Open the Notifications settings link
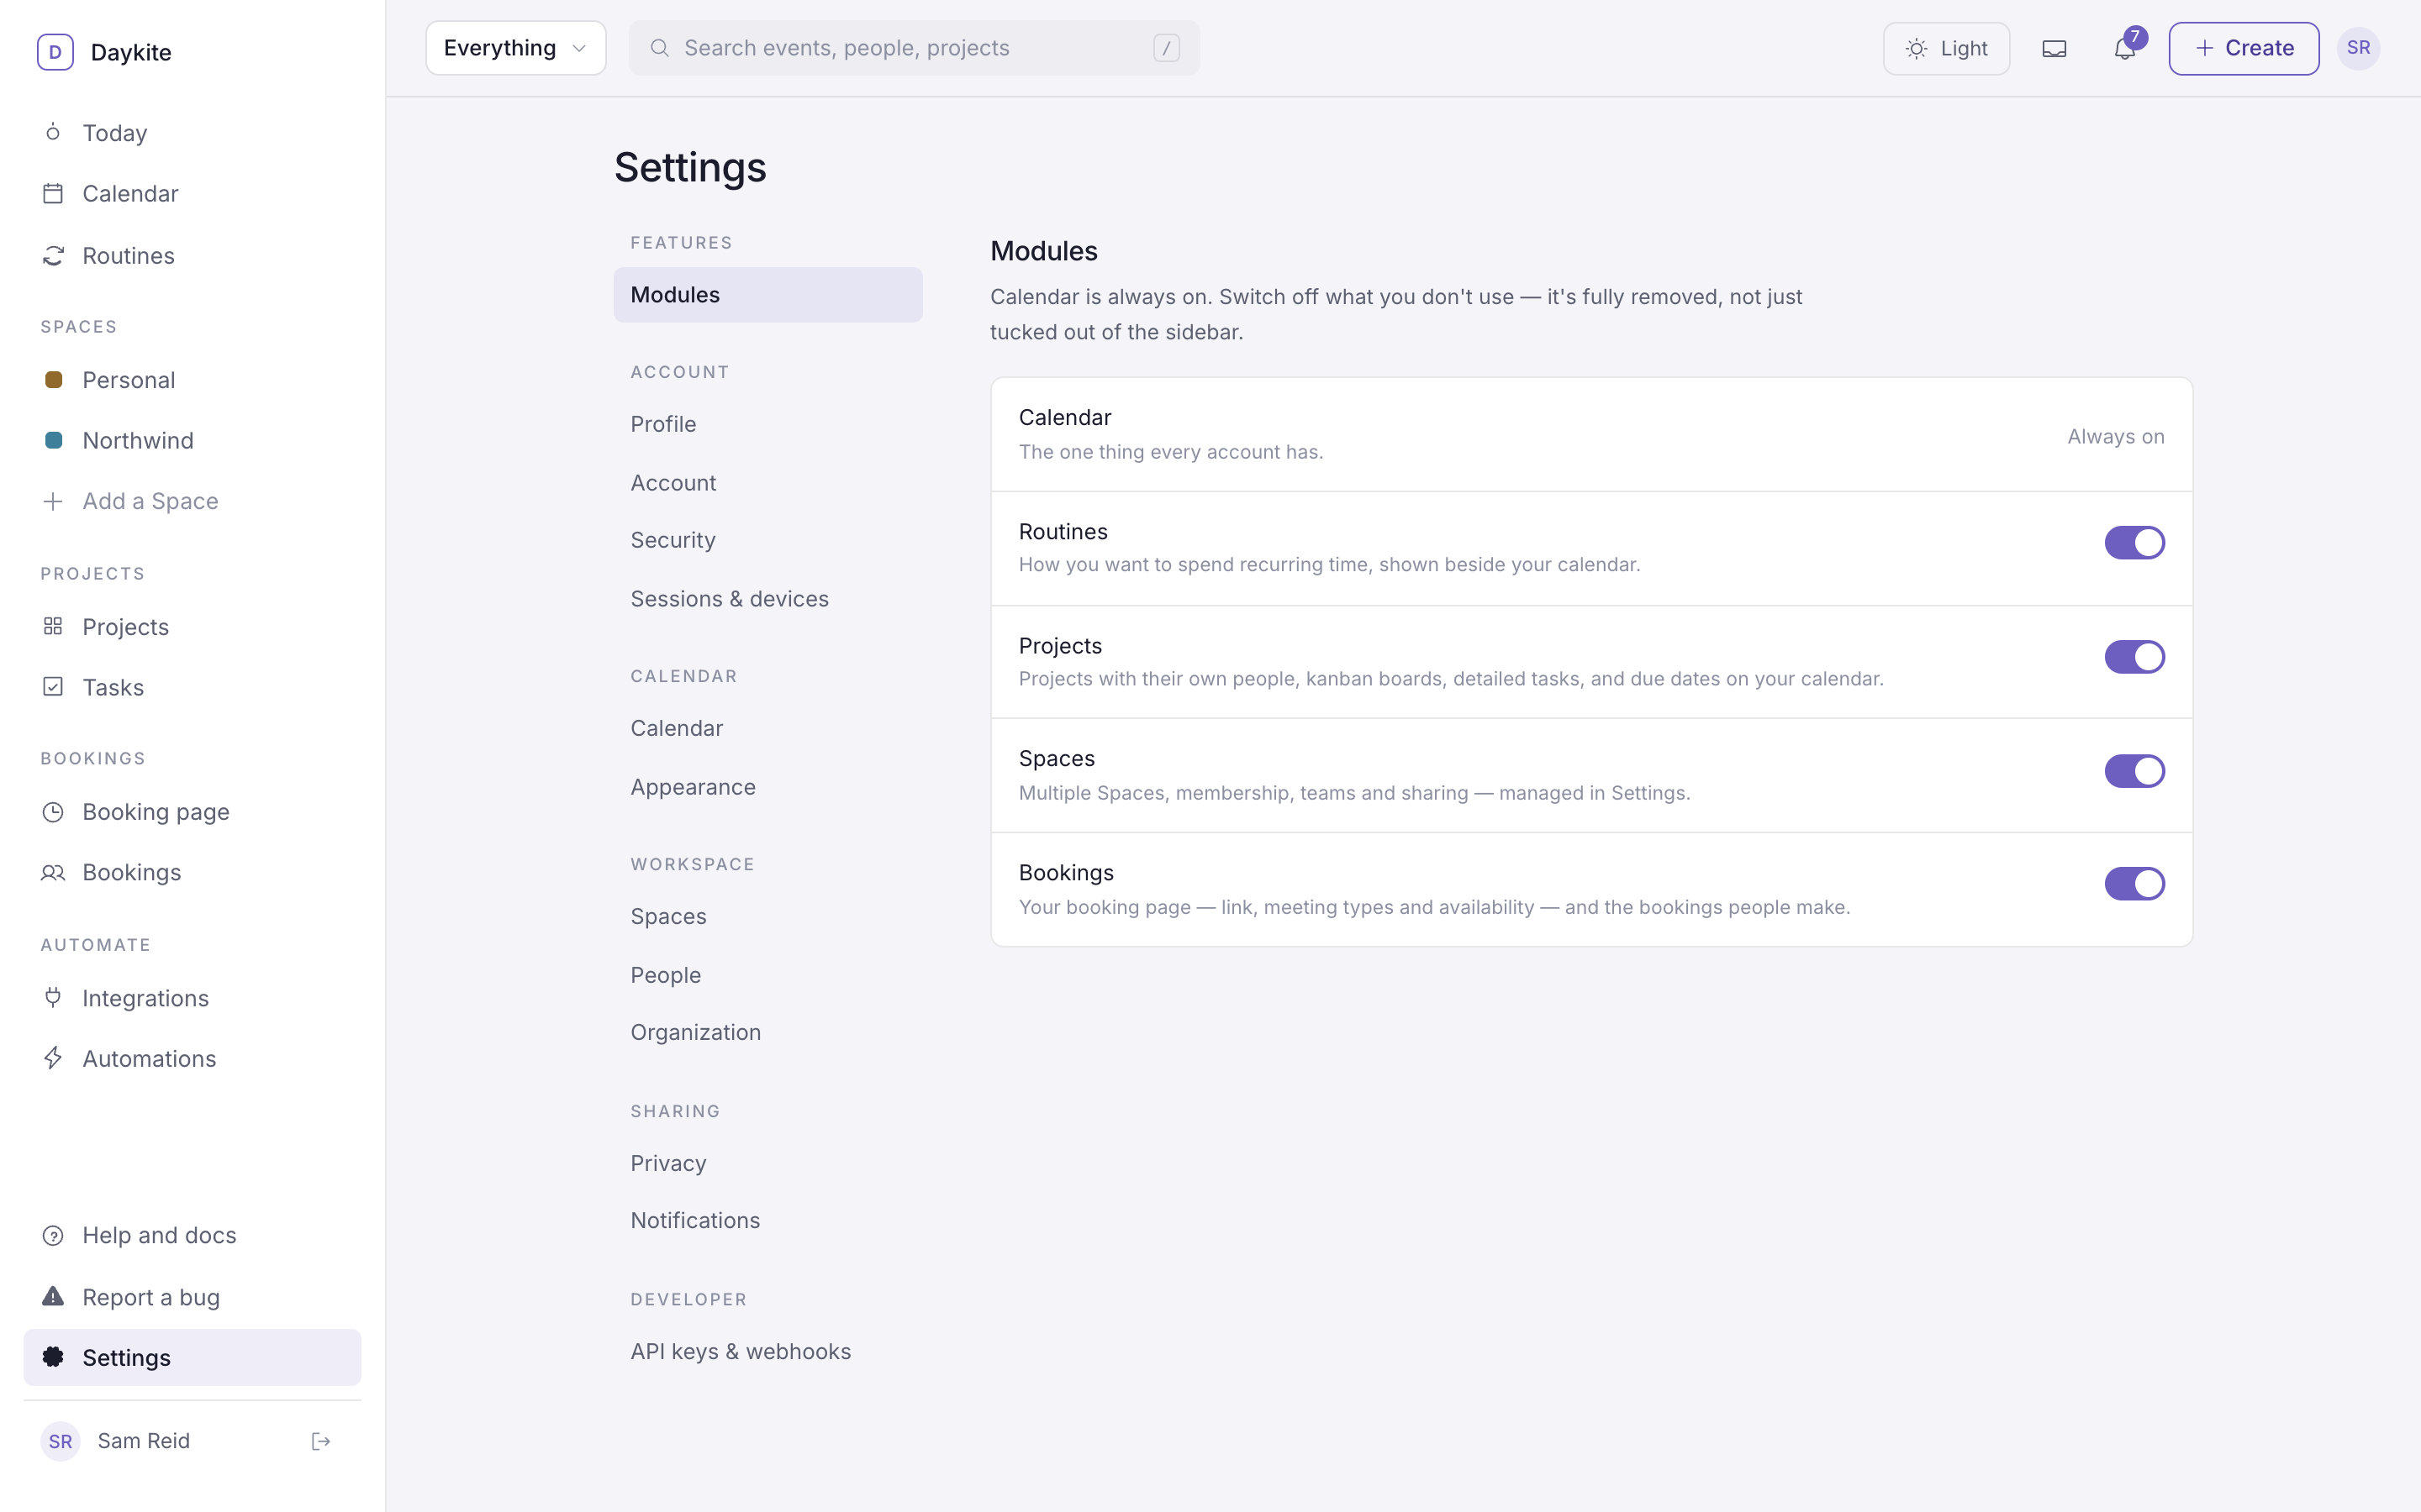2421x1512 pixels. 767,1220
